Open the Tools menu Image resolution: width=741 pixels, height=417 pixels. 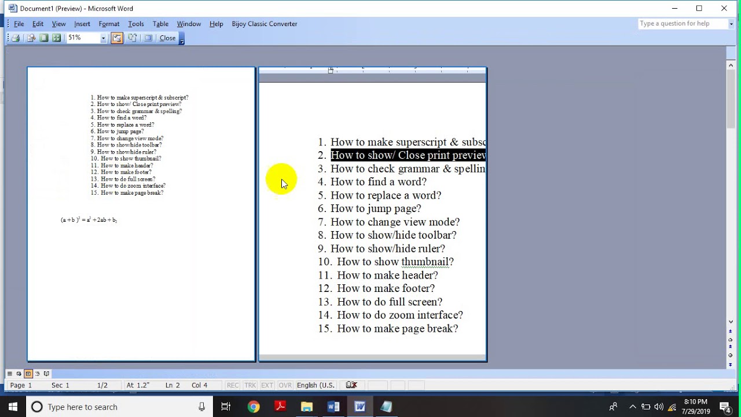(136, 24)
